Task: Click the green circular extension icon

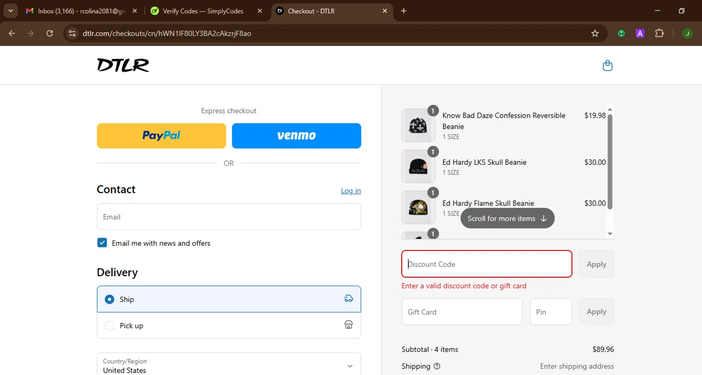Action: coord(621,33)
